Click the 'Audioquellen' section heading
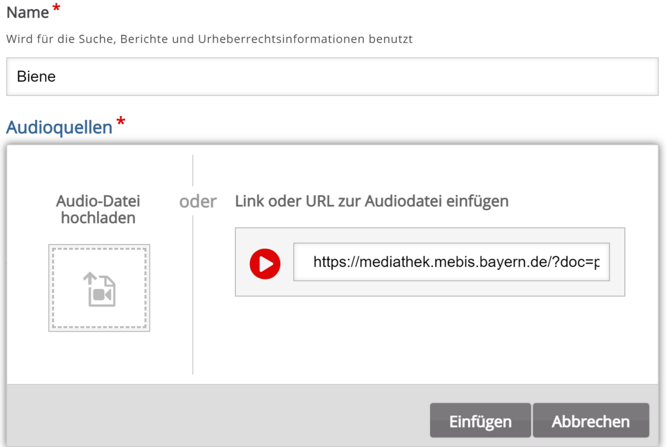This screenshot has height=447, width=666. pyautogui.click(x=59, y=128)
